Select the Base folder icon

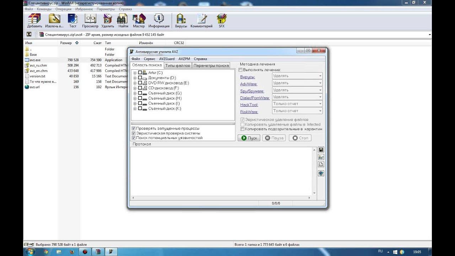[27, 54]
